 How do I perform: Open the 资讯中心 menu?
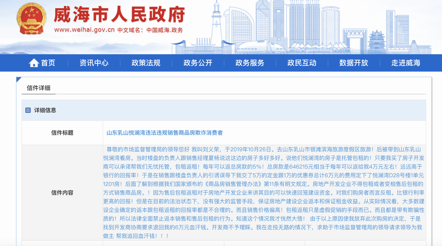pyautogui.click(x=94, y=63)
